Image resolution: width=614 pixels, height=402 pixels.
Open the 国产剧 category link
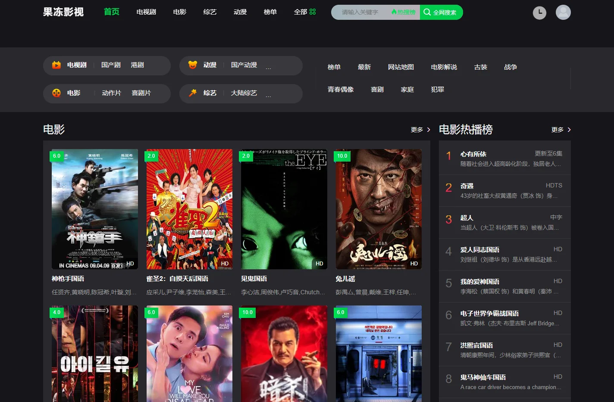[x=111, y=65]
